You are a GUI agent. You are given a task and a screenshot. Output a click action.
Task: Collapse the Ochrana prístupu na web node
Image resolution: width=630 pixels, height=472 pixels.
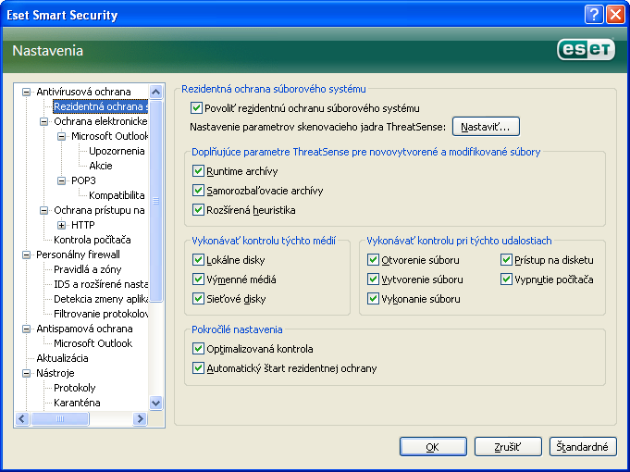tap(43, 210)
